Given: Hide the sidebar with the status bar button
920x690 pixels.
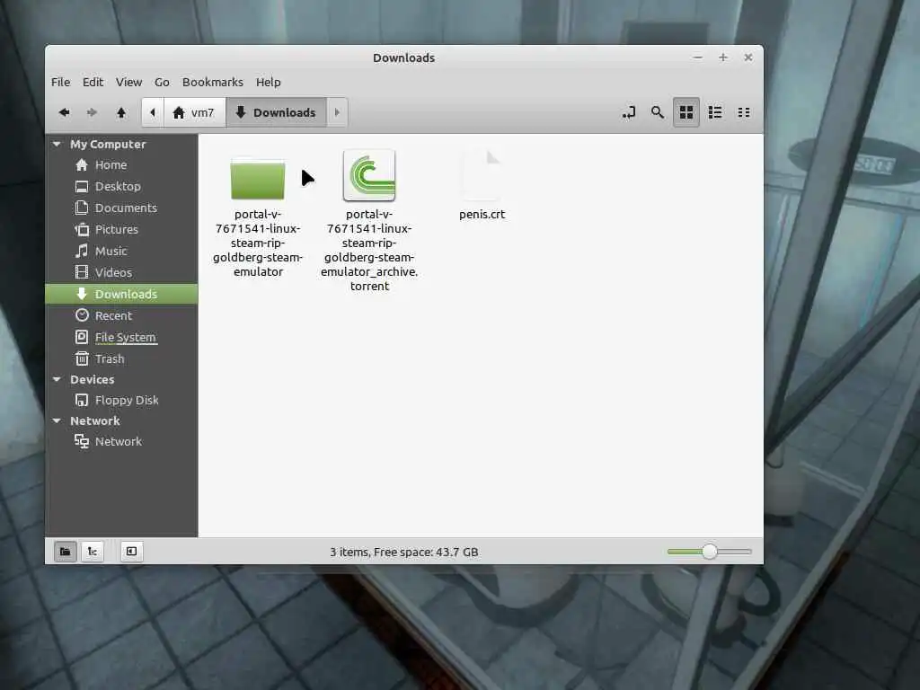Looking at the screenshot, I should pos(131,552).
